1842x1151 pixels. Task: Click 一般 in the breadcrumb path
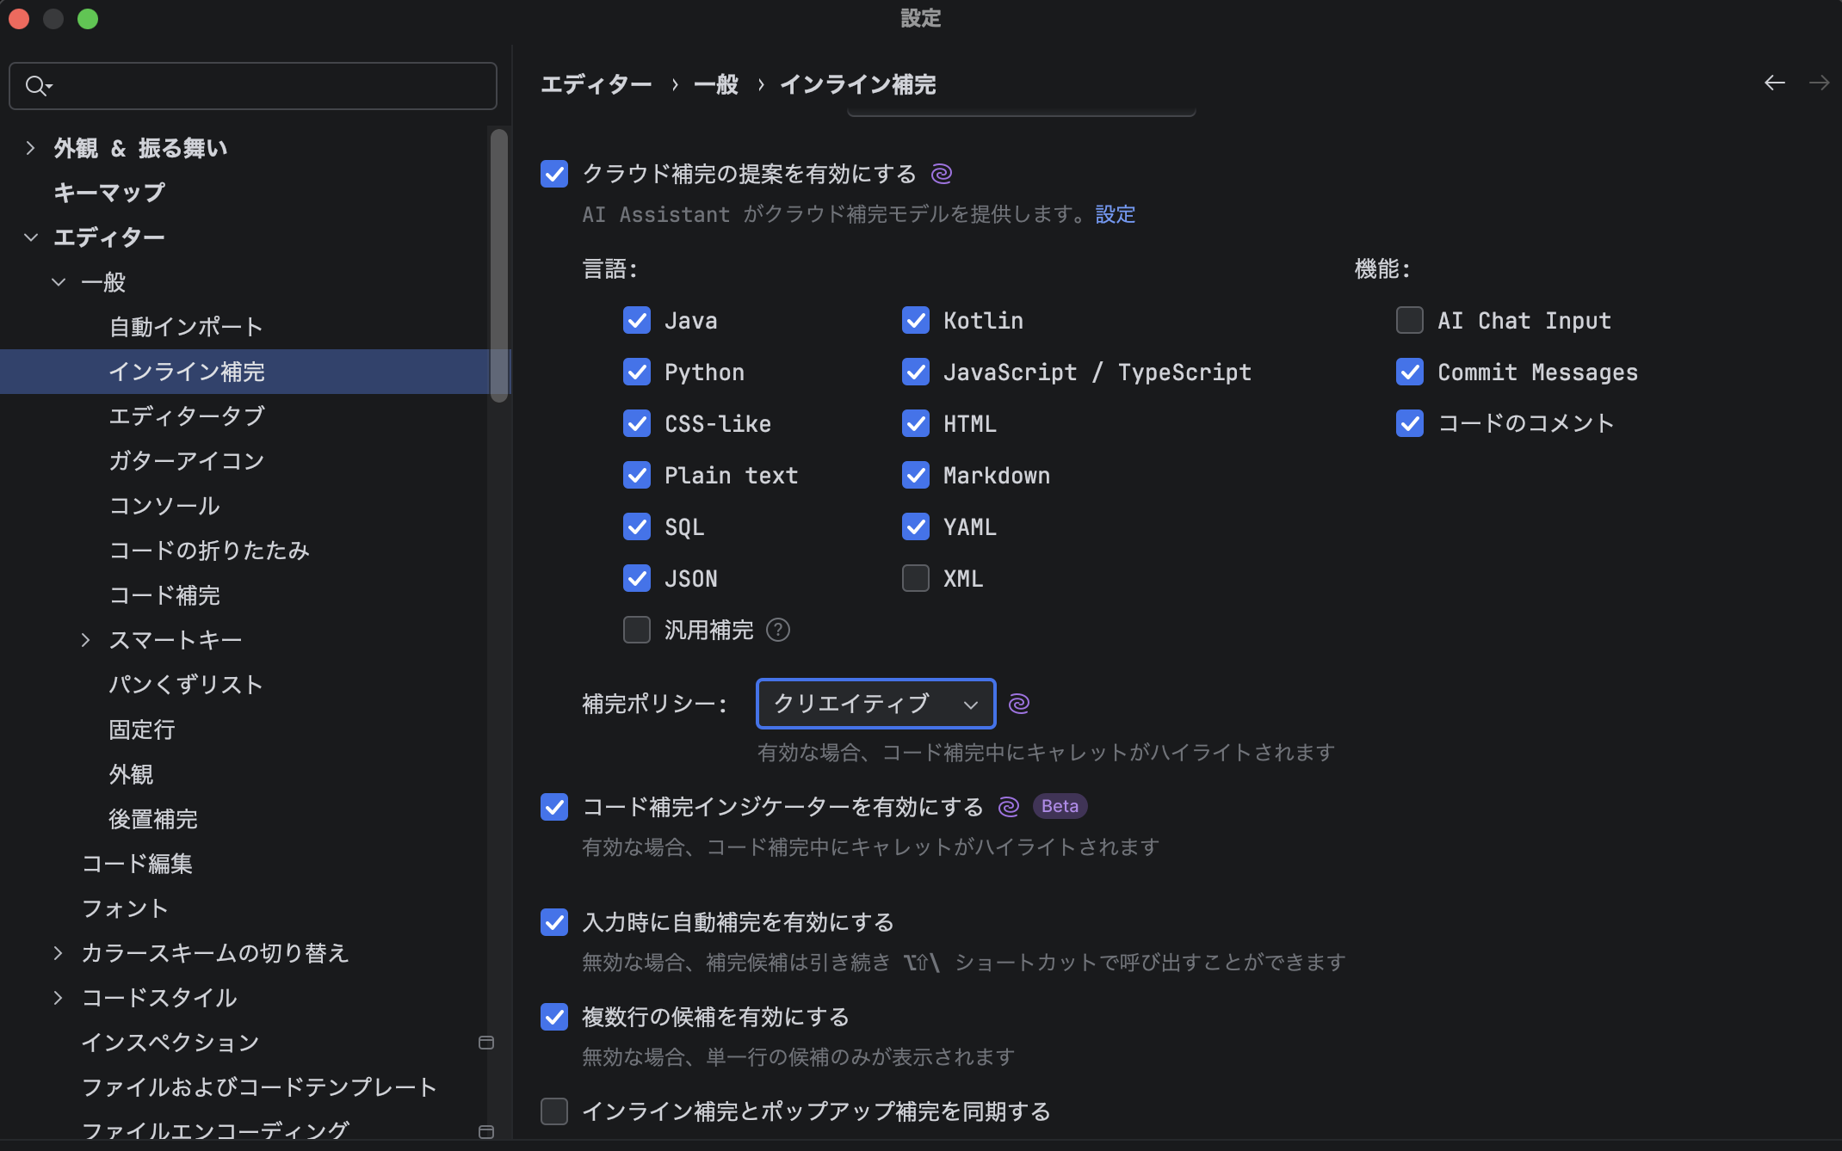716,84
